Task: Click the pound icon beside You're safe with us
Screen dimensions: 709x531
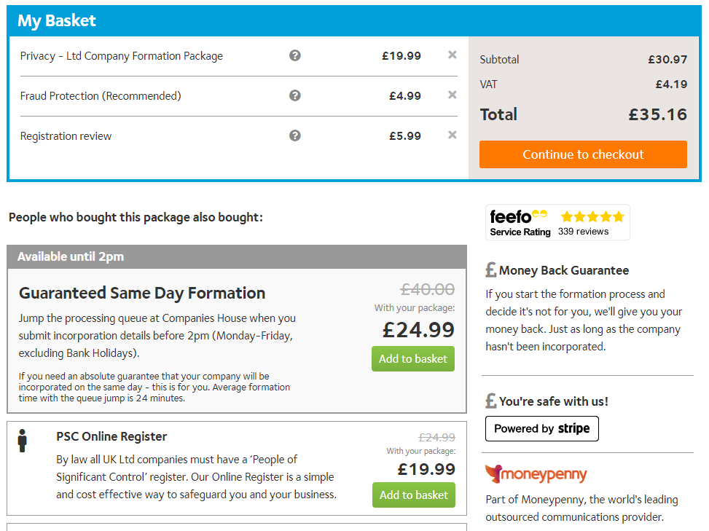Action: [491, 401]
